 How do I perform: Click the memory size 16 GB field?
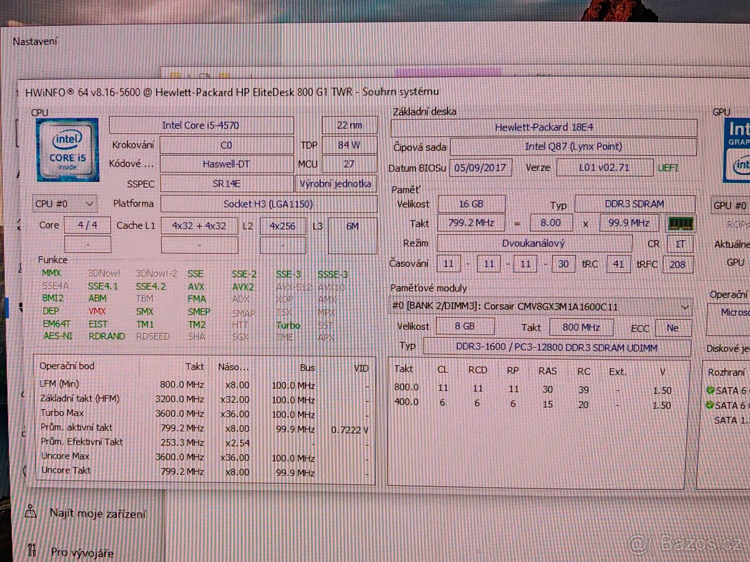point(471,204)
